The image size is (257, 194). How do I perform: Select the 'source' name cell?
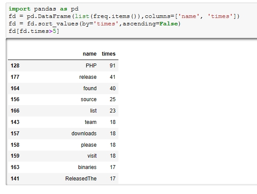click(x=89, y=99)
